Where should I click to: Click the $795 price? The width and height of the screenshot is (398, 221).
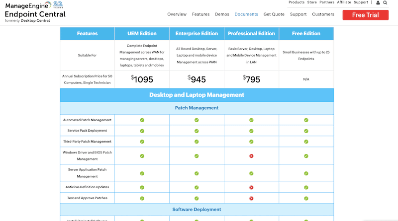pos(251,79)
